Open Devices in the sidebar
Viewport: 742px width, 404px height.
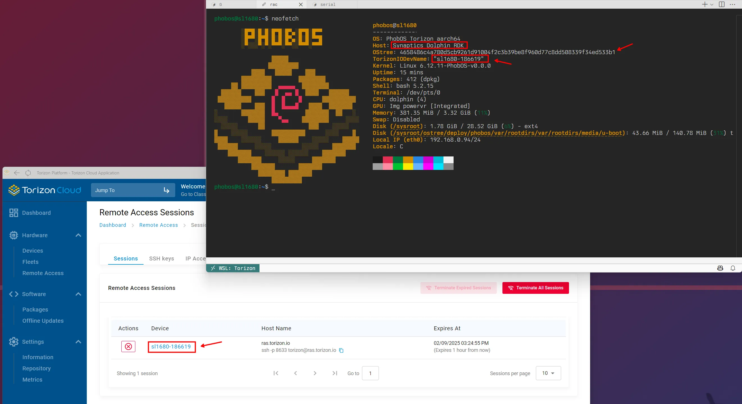[x=33, y=251]
